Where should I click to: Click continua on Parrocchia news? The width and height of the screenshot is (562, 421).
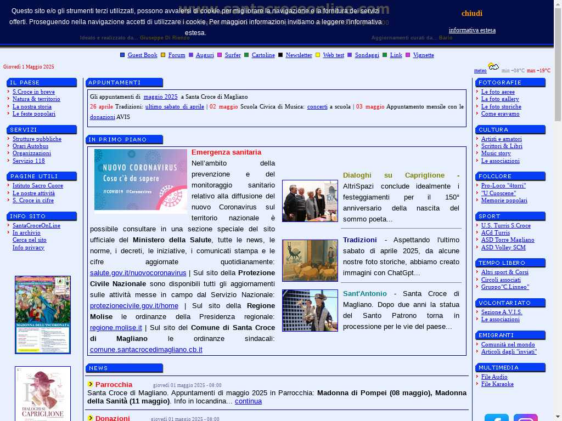[248, 401]
